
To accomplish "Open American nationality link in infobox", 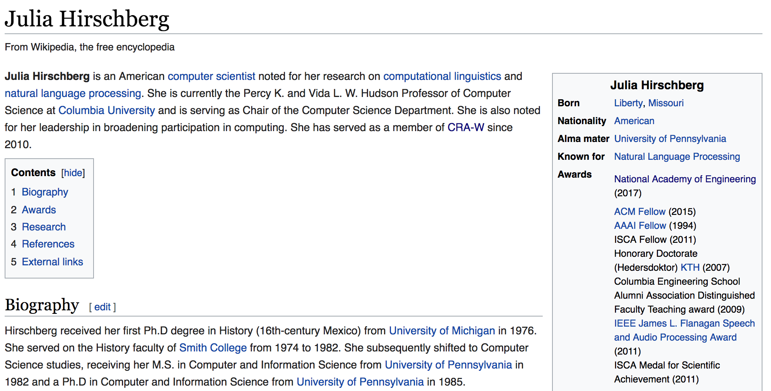I will [634, 121].
